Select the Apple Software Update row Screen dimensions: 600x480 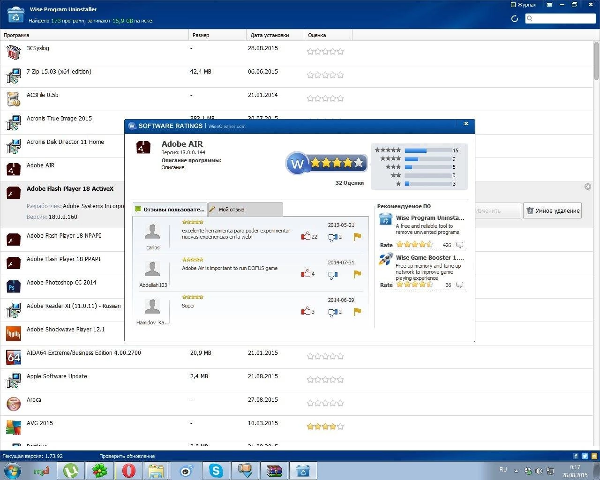[x=297, y=380]
